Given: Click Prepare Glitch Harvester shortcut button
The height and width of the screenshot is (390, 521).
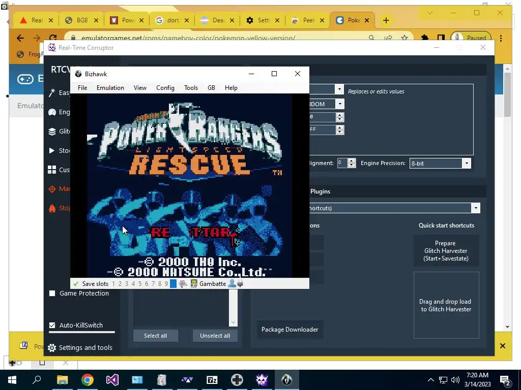Looking at the screenshot, I should pyautogui.click(x=446, y=251).
